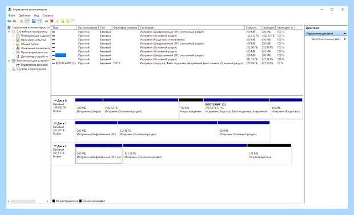Image resolution: width=354 pixels, height=215 pixels.
Task: Select the 128 МБ unallocated block on Диск 2
Action: (269, 153)
